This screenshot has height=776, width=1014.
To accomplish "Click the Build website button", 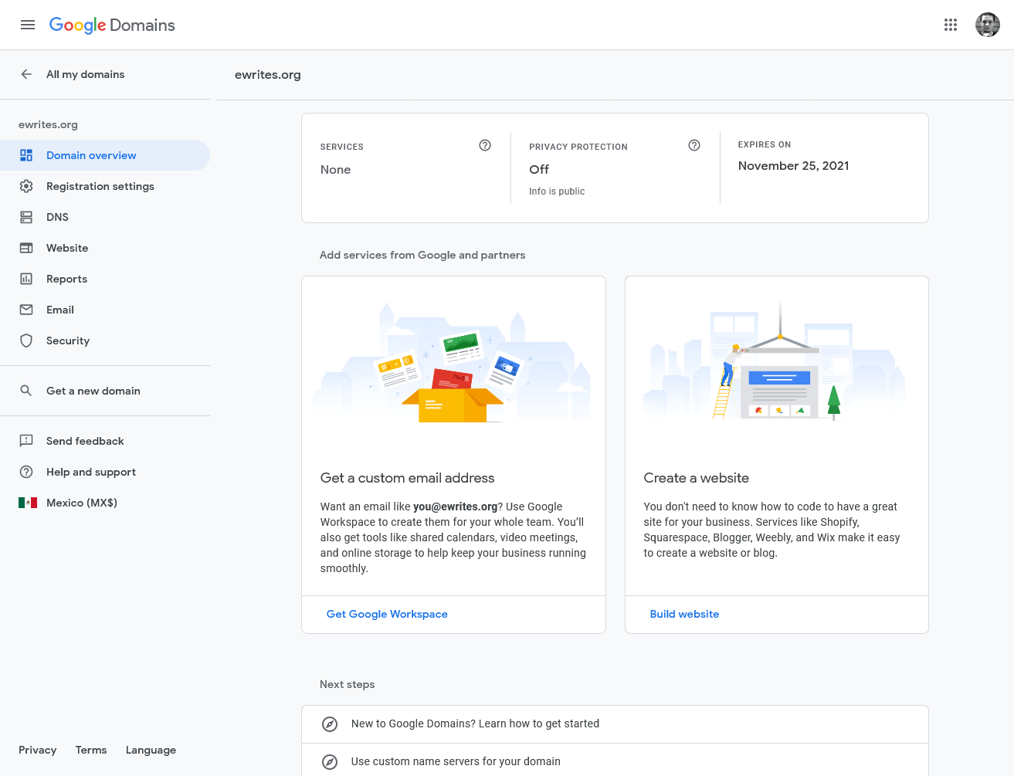I will (x=684, y=614).
